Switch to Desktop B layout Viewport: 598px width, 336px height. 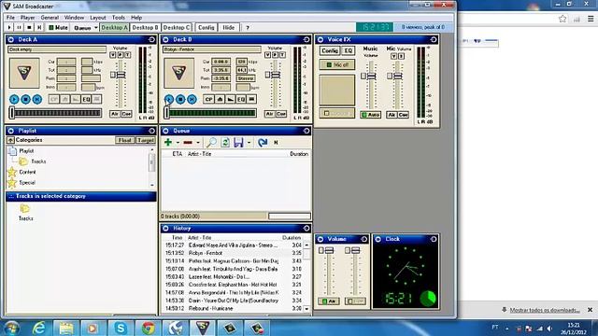point(145,27)
